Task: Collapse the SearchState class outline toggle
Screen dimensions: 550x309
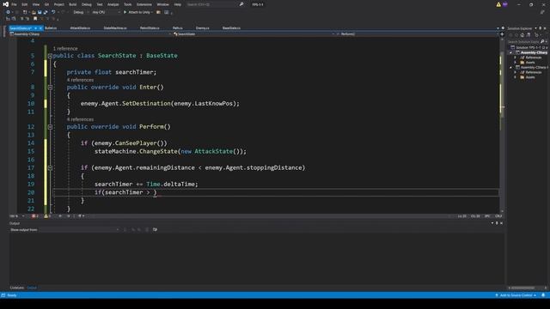Action: [50, 56]
